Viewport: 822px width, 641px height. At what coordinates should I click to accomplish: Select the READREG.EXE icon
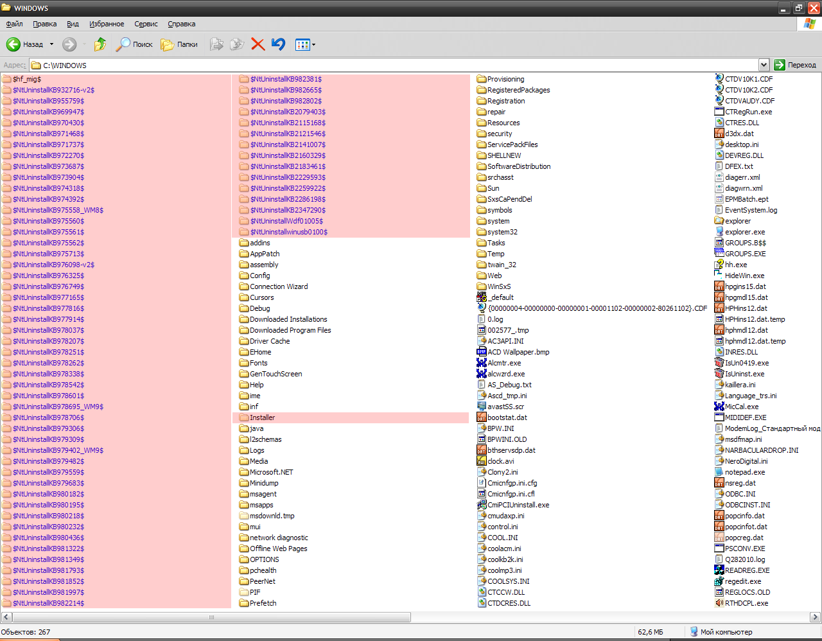[x=719, y=570]
